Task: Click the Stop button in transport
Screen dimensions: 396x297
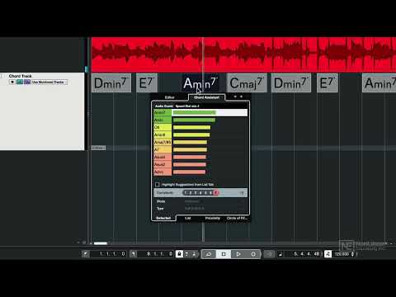Action: click(224, 254)
